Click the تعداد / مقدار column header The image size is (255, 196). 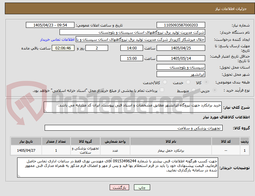click(56, 141)
